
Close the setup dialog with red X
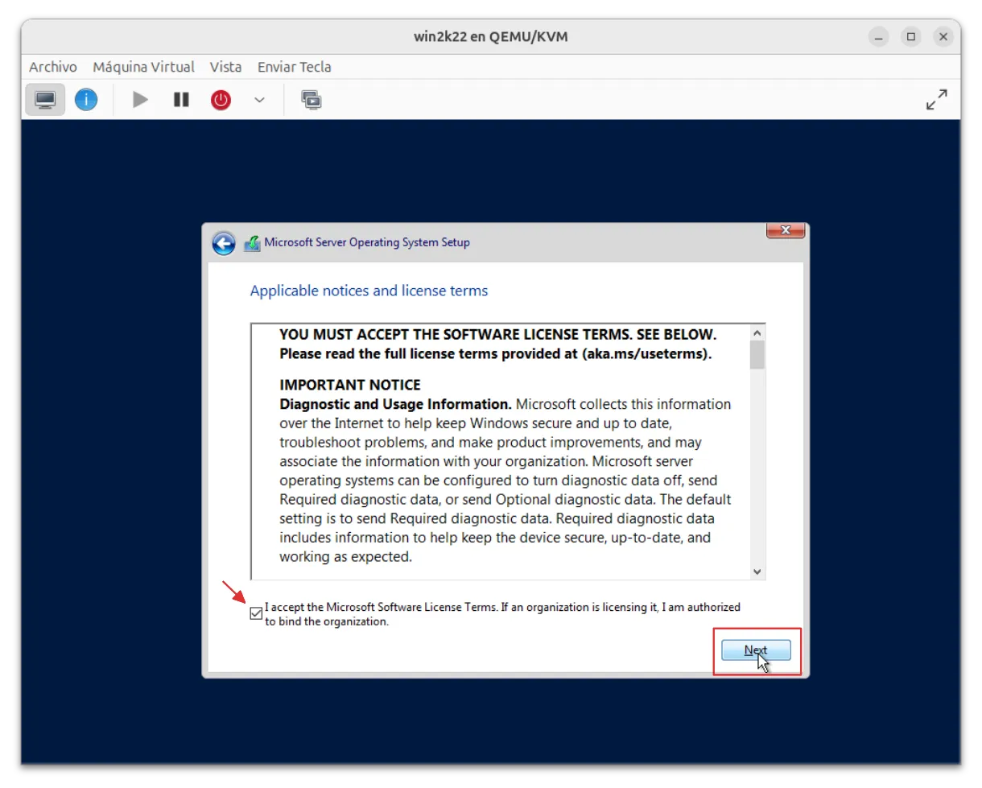click(x=785, y=231)
